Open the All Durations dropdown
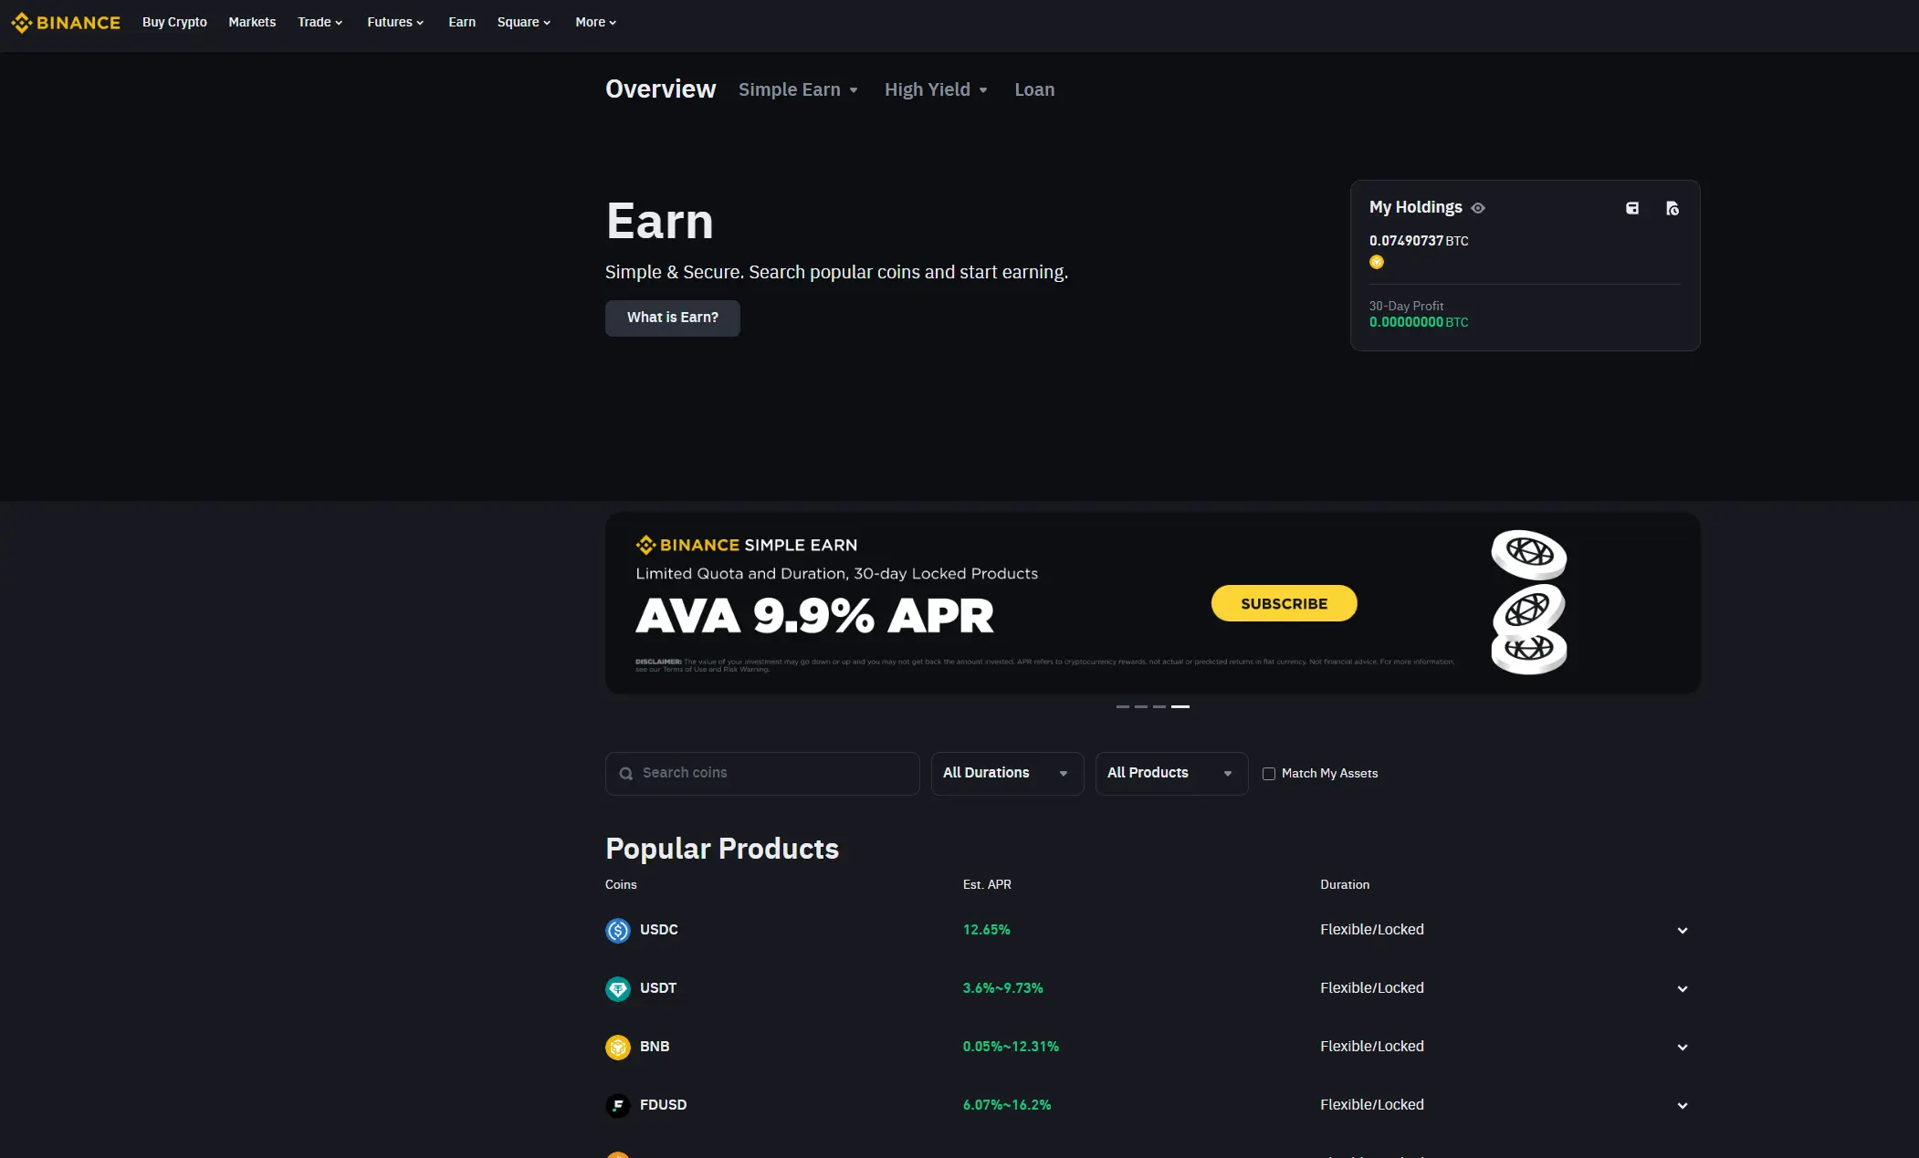Image resolution: width=1919 pixels, height=1158 pixels. click(1007, 773)
